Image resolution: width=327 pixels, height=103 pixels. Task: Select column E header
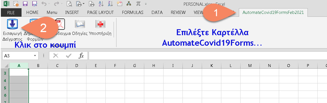(96, 66)
